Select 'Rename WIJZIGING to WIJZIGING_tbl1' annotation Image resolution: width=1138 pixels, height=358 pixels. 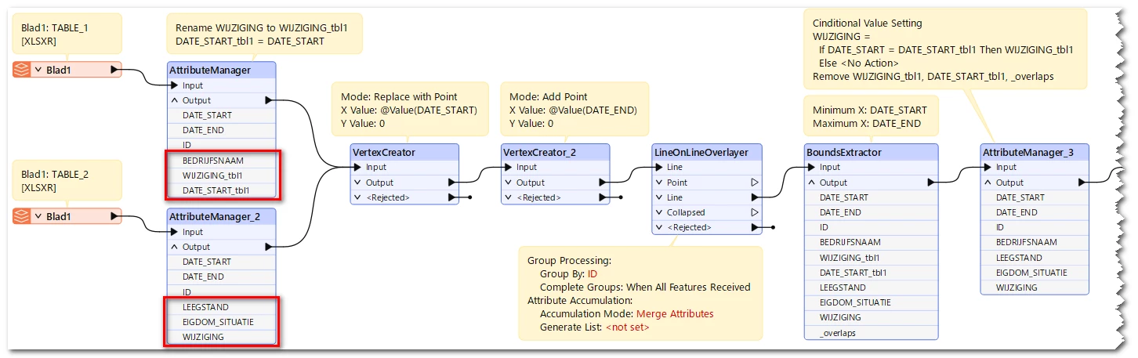tap(265, 34)
